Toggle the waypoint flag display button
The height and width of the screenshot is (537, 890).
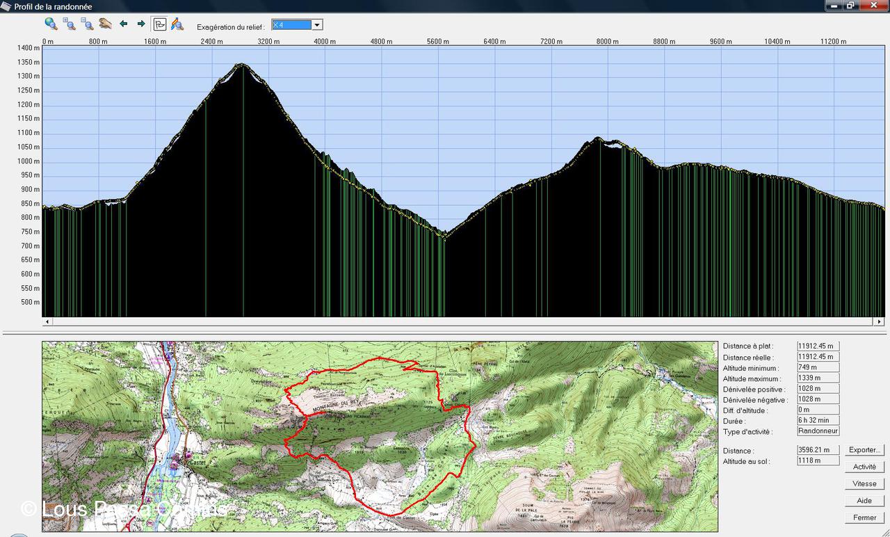click(x=159, y=24)
